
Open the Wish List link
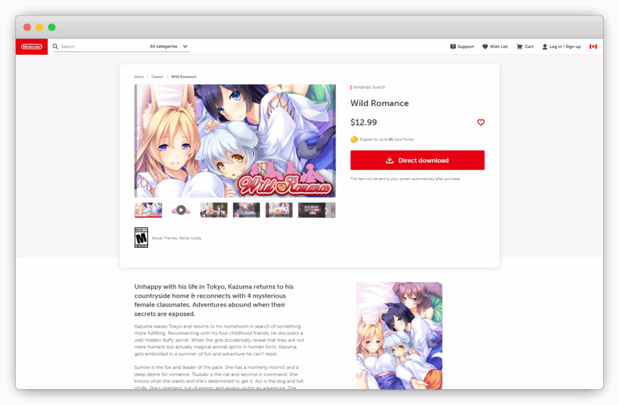coord(495,46)
